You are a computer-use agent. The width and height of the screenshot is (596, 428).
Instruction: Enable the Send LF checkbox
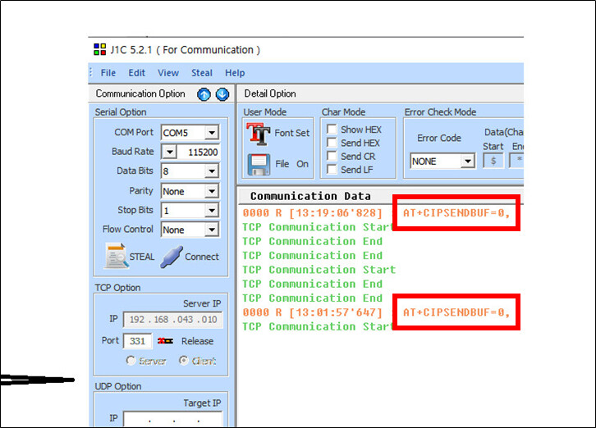point(332,169)
